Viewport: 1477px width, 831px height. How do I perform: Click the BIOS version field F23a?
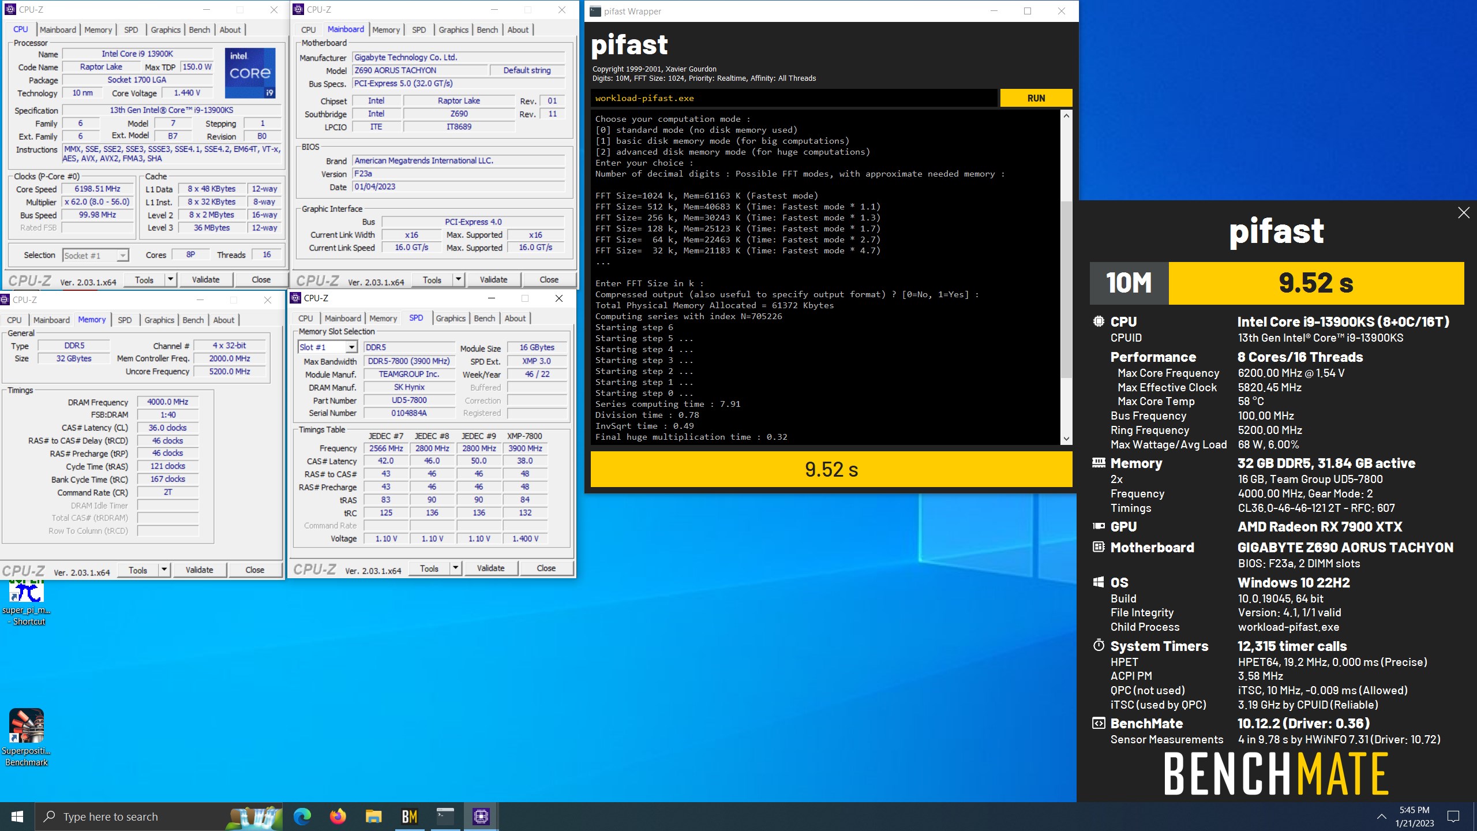[x=459, y=174]
